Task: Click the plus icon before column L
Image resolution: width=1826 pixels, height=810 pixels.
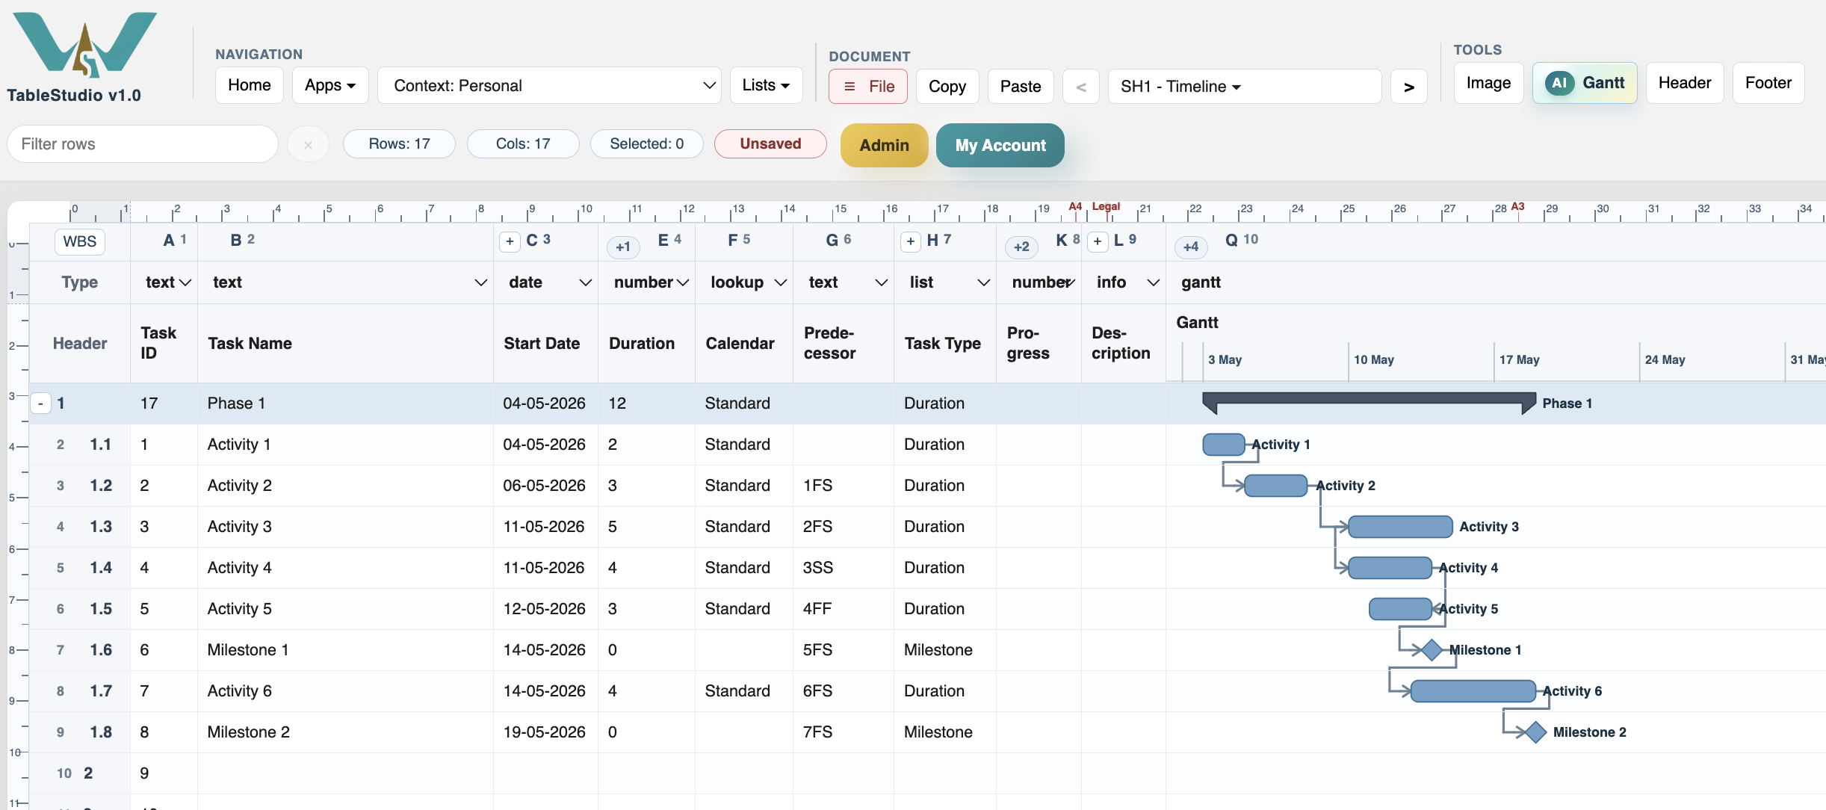Action: pos(1098,241)
